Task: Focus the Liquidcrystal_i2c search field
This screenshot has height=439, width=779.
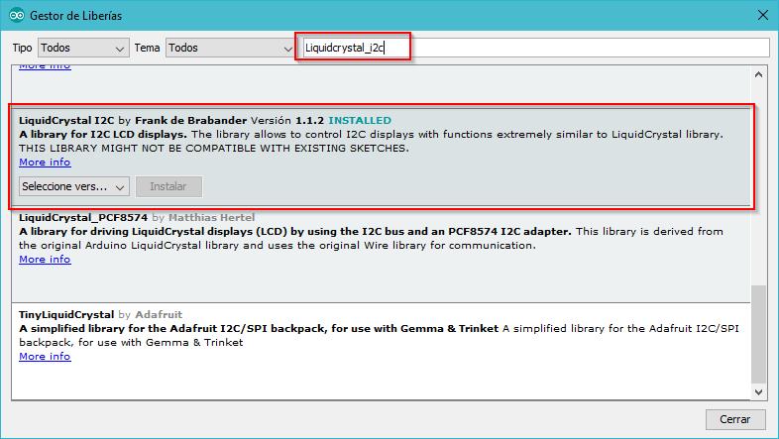Action: (x=535, y=48)
